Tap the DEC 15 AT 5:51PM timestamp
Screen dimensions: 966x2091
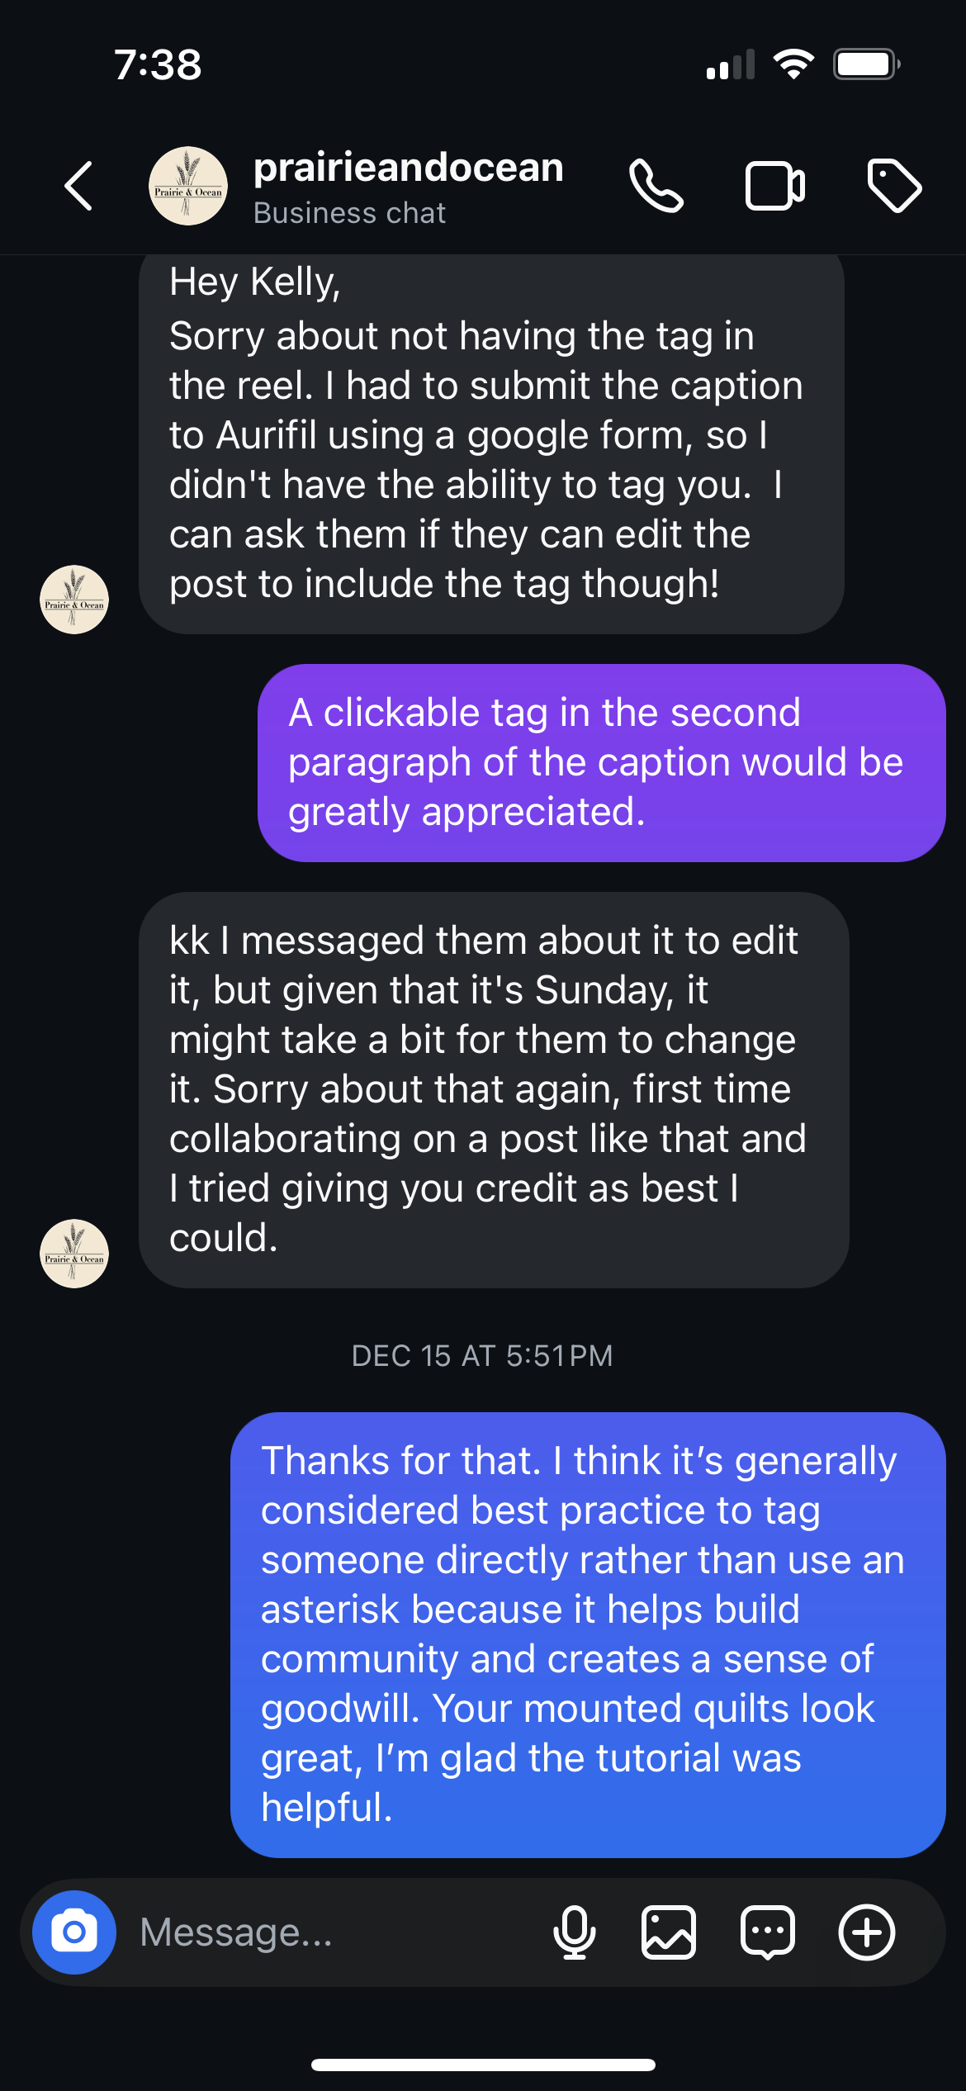(x=482, y=1356)
